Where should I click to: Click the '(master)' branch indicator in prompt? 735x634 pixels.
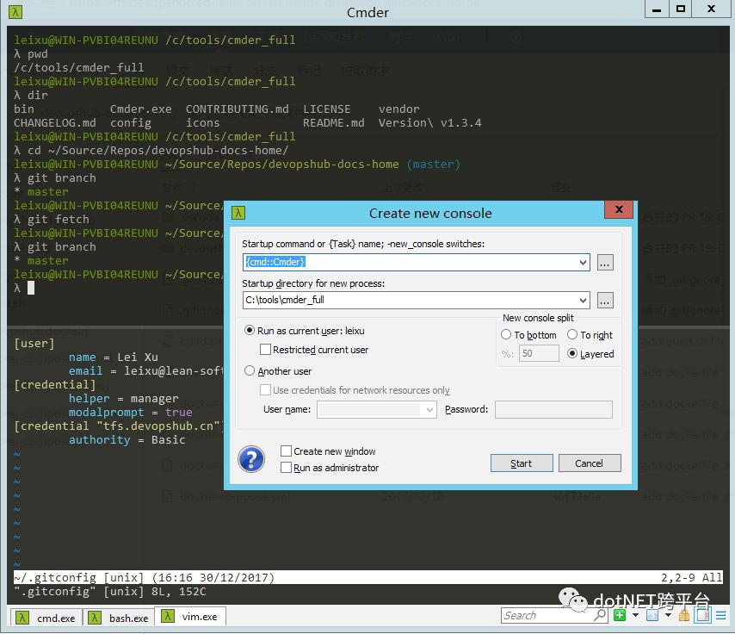point(434,165)
